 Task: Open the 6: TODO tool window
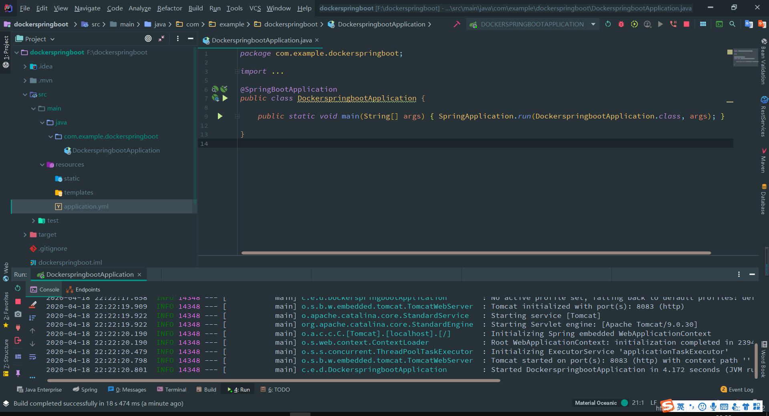click(275, 390)
